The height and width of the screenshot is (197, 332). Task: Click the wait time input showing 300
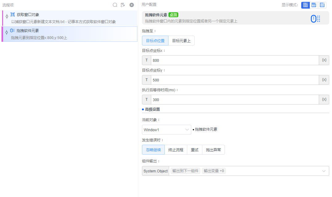coord(216,99)
